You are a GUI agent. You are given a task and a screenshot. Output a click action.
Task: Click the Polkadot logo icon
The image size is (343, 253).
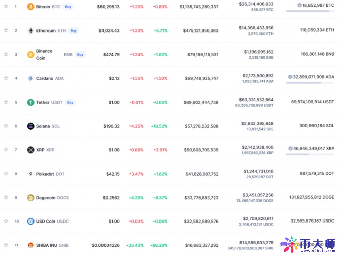[30, 174]
